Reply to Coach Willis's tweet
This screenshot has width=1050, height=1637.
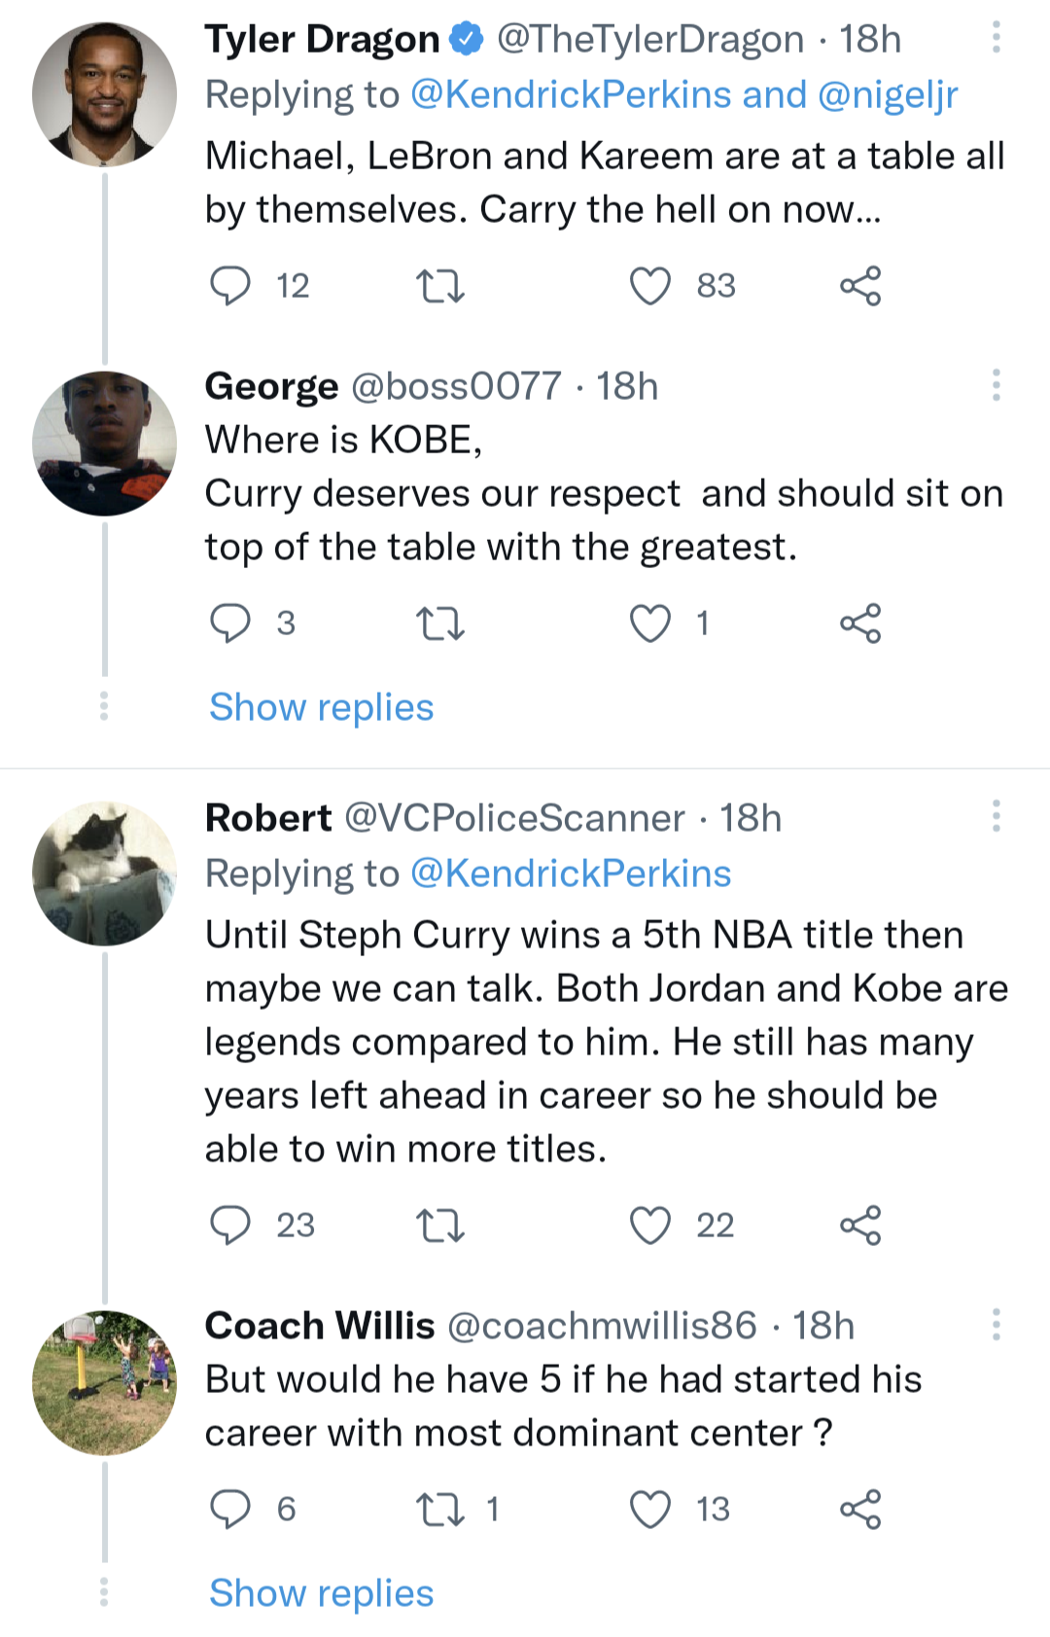pyautogui.click(x=230, y=1510)
